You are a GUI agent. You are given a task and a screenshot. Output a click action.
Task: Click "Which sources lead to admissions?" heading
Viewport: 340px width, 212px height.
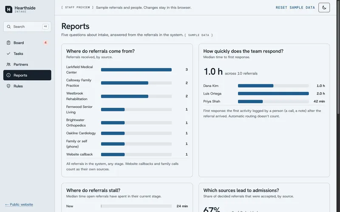click(x=241, y=190)
